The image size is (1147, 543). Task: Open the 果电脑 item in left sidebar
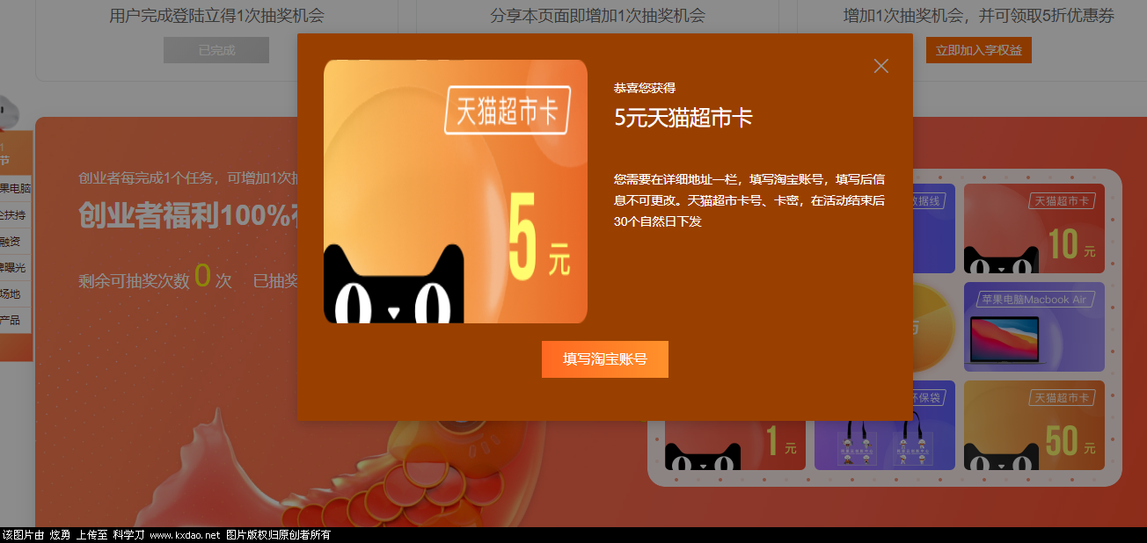click(15, 188)
